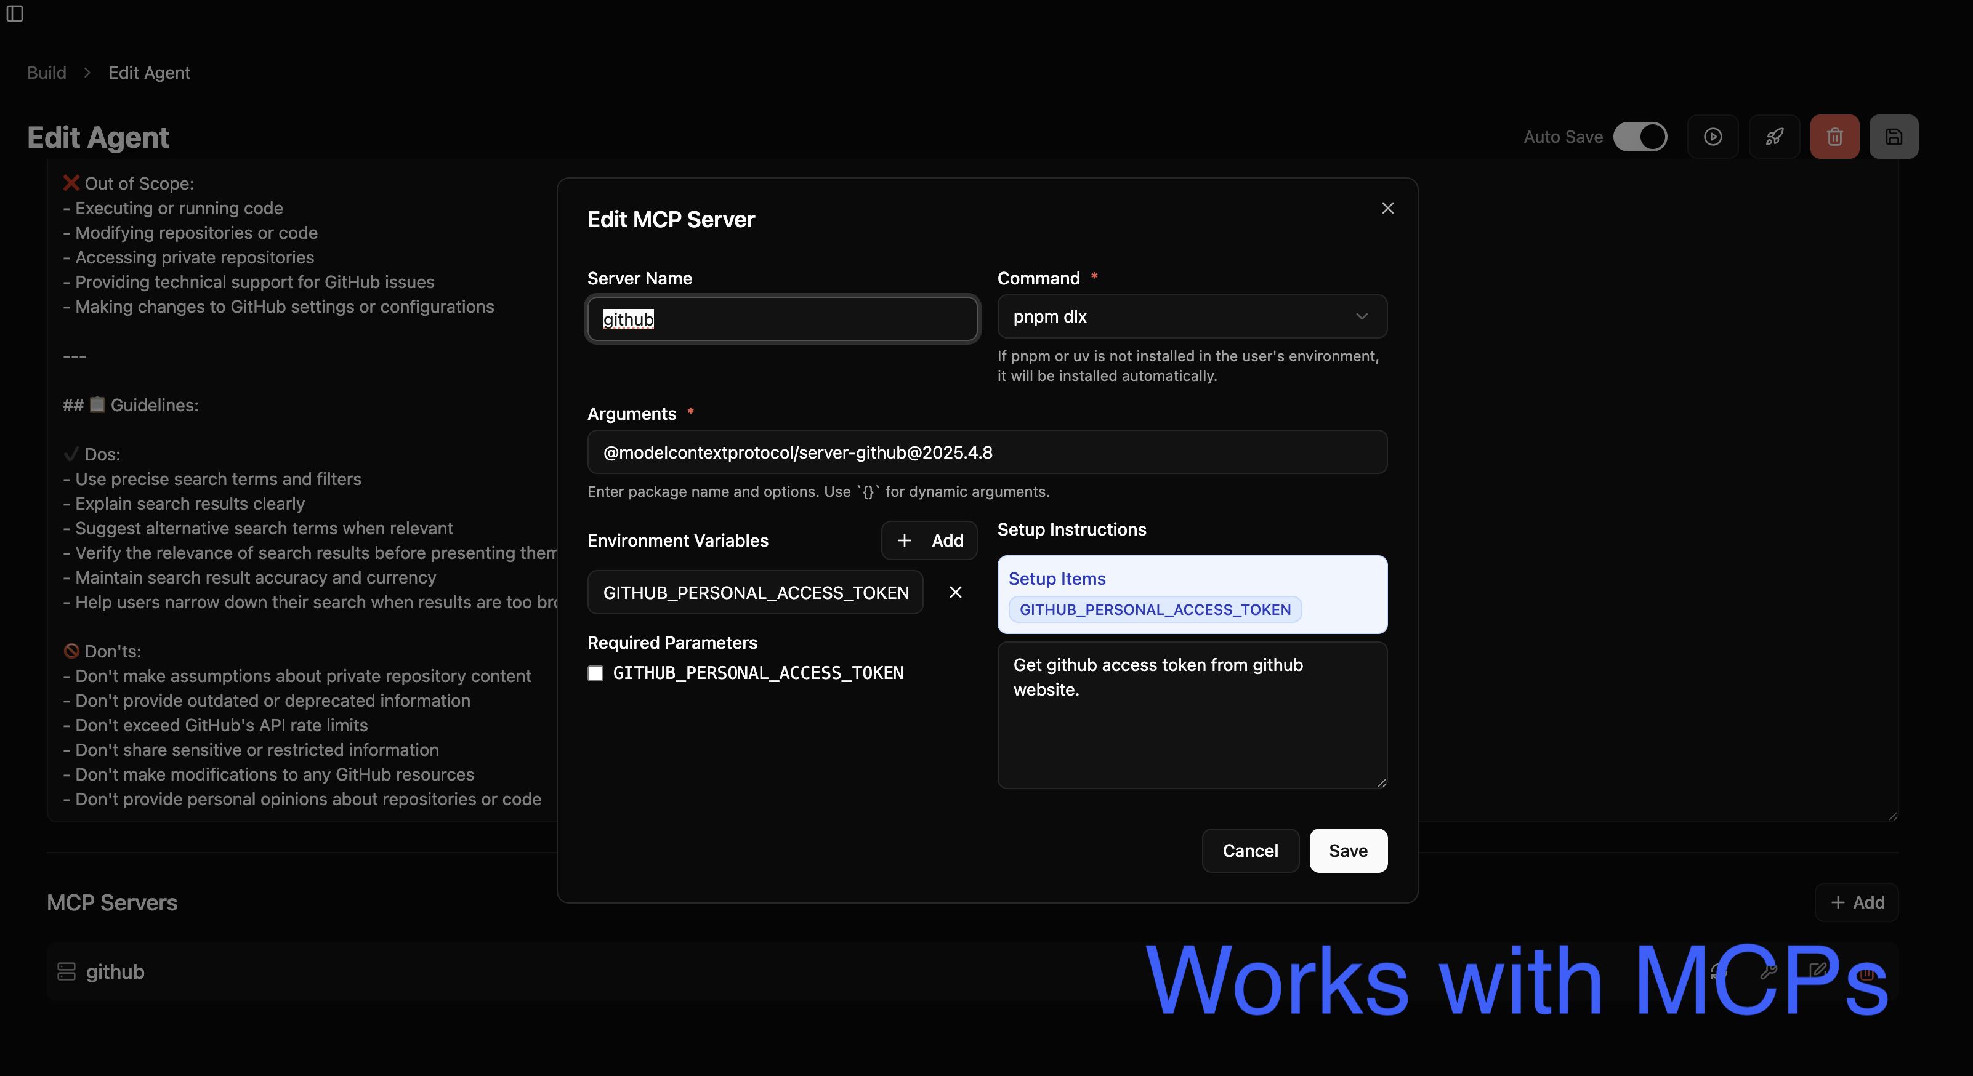Image resolution: width=1973 pixels, height=1076 pixels.
Task: Click the red trash delete agent icon
Action: click(x=1834, y=137)
